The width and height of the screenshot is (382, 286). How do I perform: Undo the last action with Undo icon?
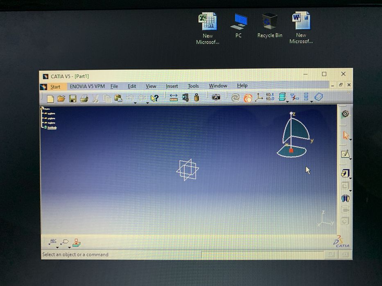(130, 98)
